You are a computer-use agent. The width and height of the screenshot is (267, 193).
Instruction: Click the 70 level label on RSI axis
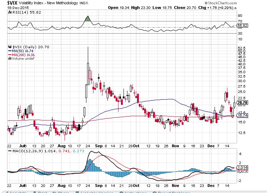240,21
